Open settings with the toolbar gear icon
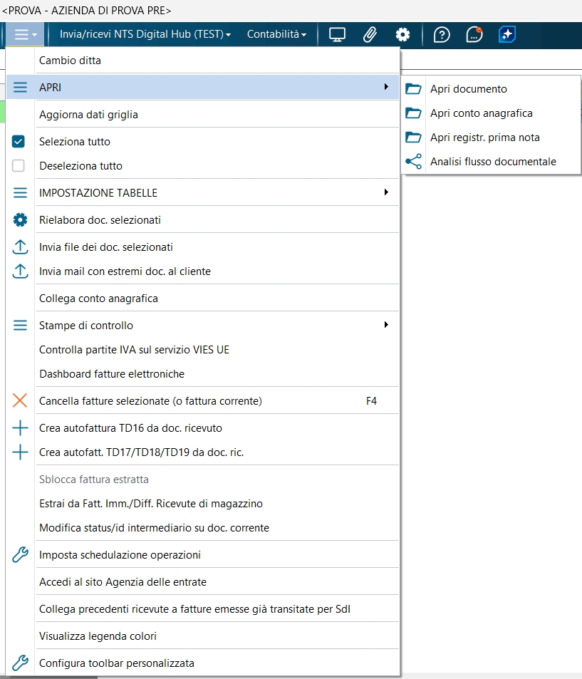 (403, 34)
